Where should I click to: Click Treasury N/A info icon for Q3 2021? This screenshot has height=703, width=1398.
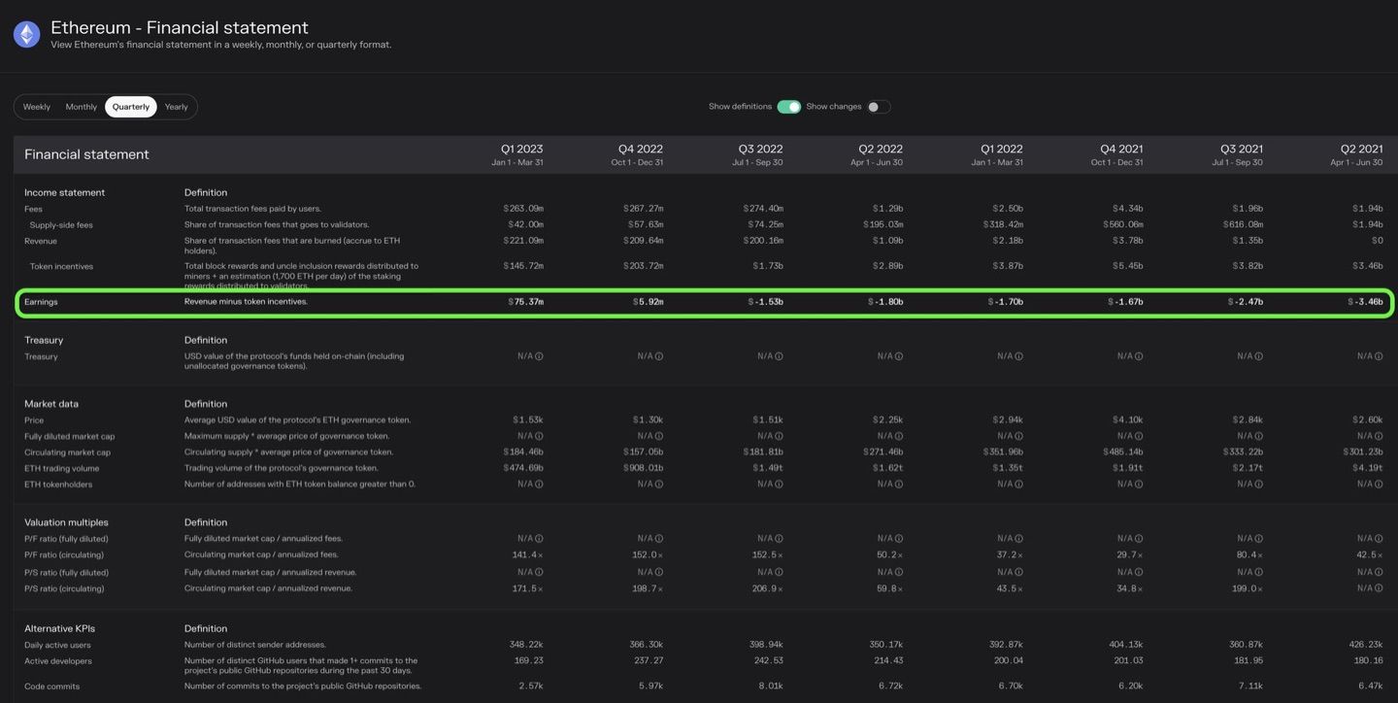[x=1259, y=356]
